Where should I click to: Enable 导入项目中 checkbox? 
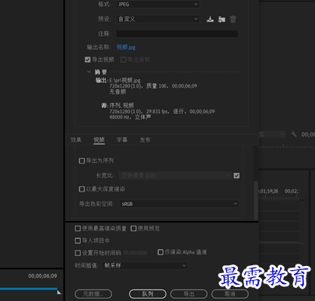[x=78, y=240]
